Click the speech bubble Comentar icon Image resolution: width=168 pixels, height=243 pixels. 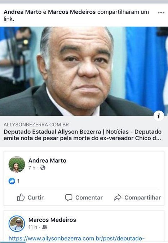[x=68, y=198]
